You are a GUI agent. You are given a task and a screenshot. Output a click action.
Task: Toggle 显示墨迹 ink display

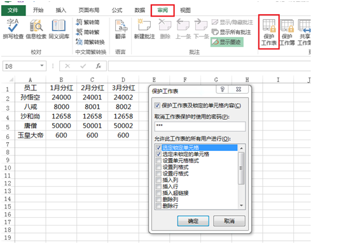[x=227, y=42]
